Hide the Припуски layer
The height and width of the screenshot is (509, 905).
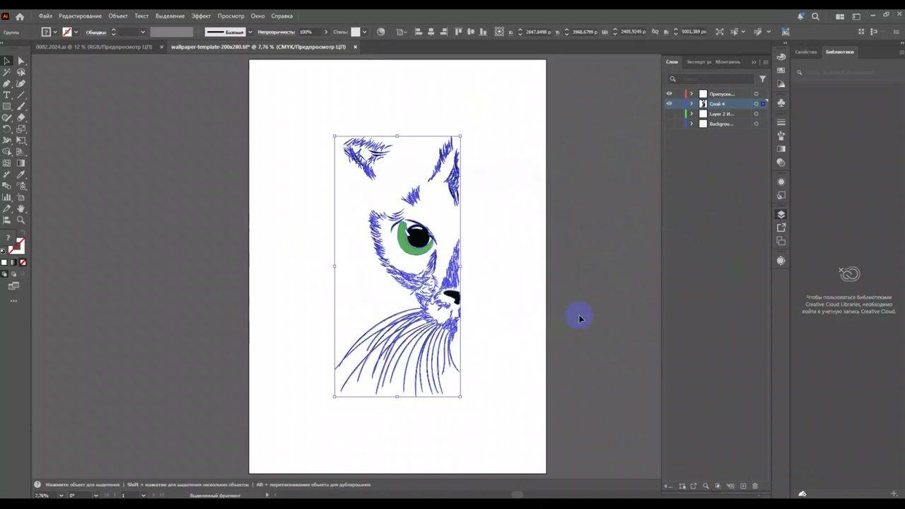coord(669,94)
